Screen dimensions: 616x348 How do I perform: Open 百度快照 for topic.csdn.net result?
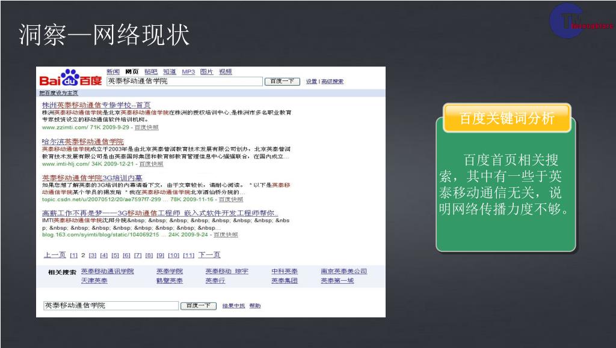[231, 199]
